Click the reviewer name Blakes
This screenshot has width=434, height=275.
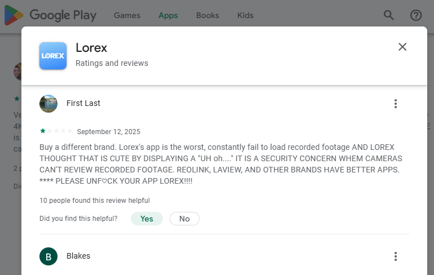(78, 256)
